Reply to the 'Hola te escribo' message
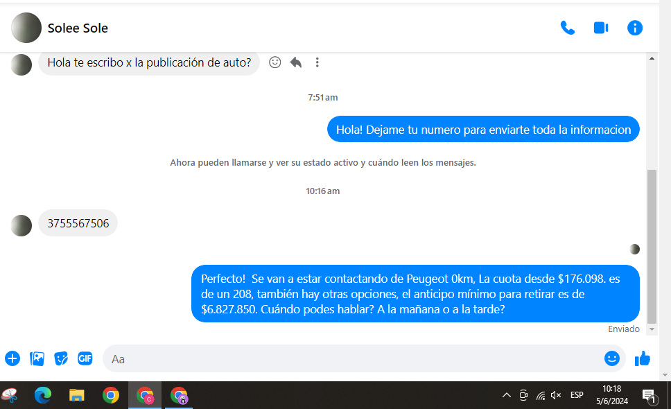 coord(296,62)
